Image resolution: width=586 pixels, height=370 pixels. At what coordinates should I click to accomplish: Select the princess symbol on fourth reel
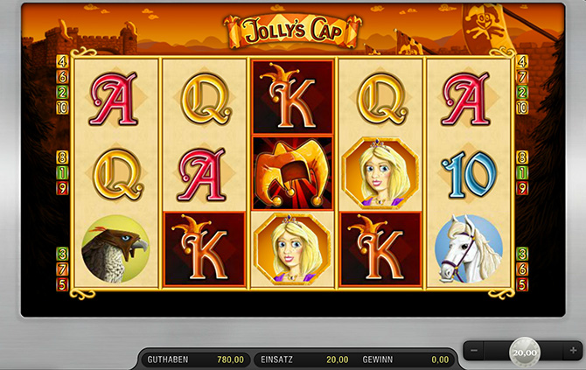380,173
